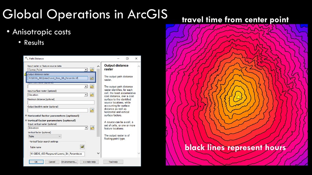Viewport: 312px width, 175px height.
Task: Browse for input vertical raster file
Action: pyautogui.click(x=92, y=128)
